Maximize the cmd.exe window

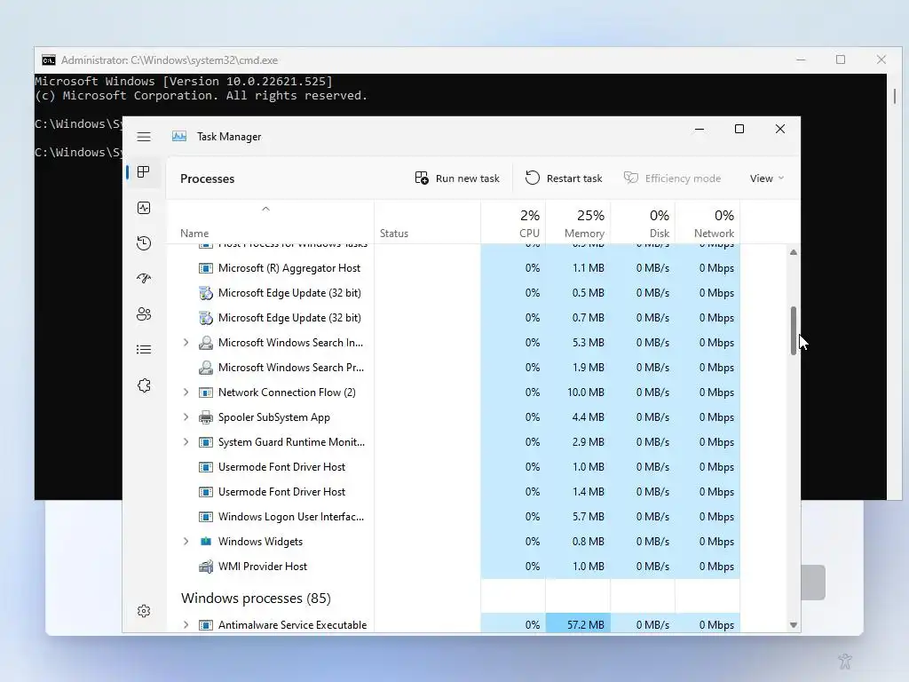click(841, 59)
